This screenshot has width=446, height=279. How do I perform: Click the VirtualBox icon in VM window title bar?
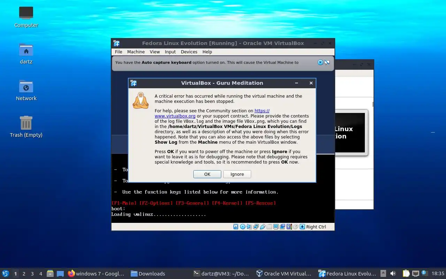(117, 43)
